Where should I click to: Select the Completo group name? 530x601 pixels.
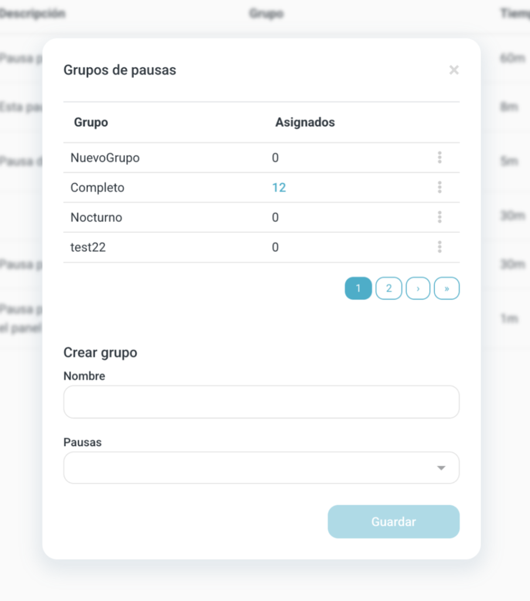97,188
